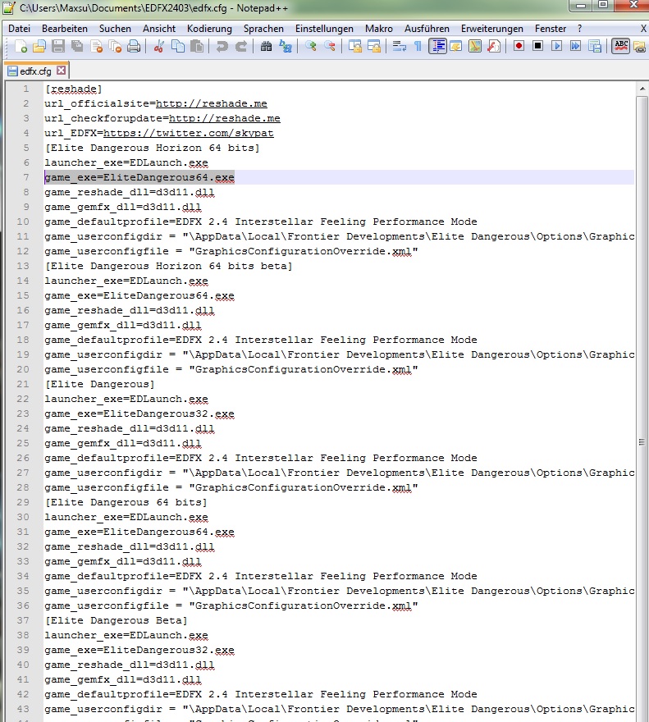Open the Ansicht menu
The height and width of the screenshot is (722, 649).
tap(159, 29)
